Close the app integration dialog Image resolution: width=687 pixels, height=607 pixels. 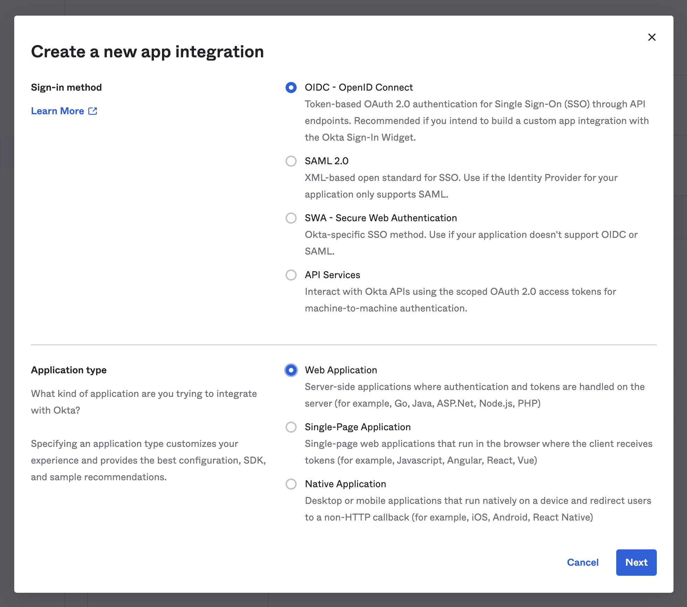point(652,37)
